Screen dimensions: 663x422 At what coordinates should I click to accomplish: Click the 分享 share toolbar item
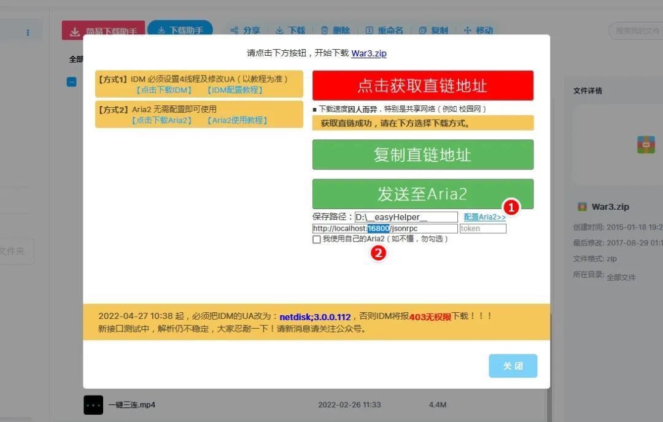coord(245,31)
